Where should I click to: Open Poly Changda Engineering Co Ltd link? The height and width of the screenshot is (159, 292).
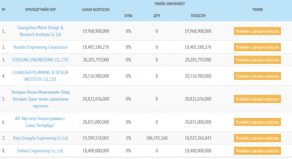tap(40, 138)
